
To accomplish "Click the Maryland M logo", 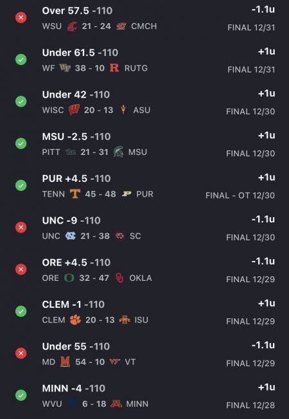I will tap(65, 362).
